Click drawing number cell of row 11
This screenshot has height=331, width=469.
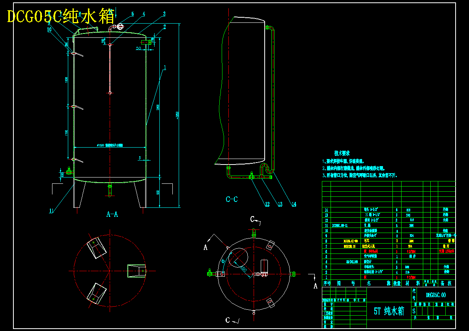[x=340, y=226]
